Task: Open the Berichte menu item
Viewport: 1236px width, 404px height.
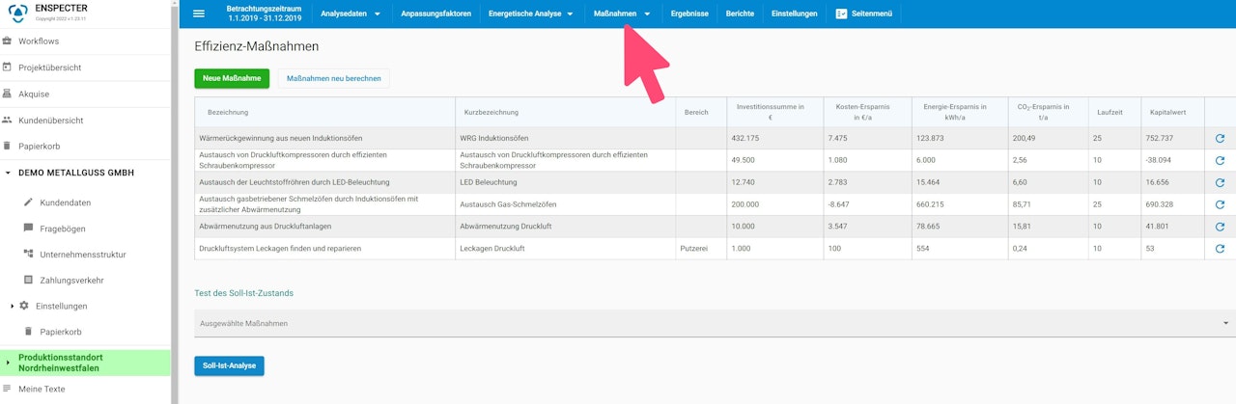Action: (741, 13)
